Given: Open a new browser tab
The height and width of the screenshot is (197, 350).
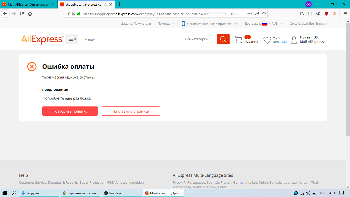Looking at the screenshot, I should coord(119,4).
